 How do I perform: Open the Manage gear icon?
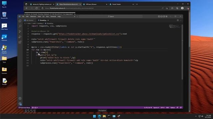20,104
